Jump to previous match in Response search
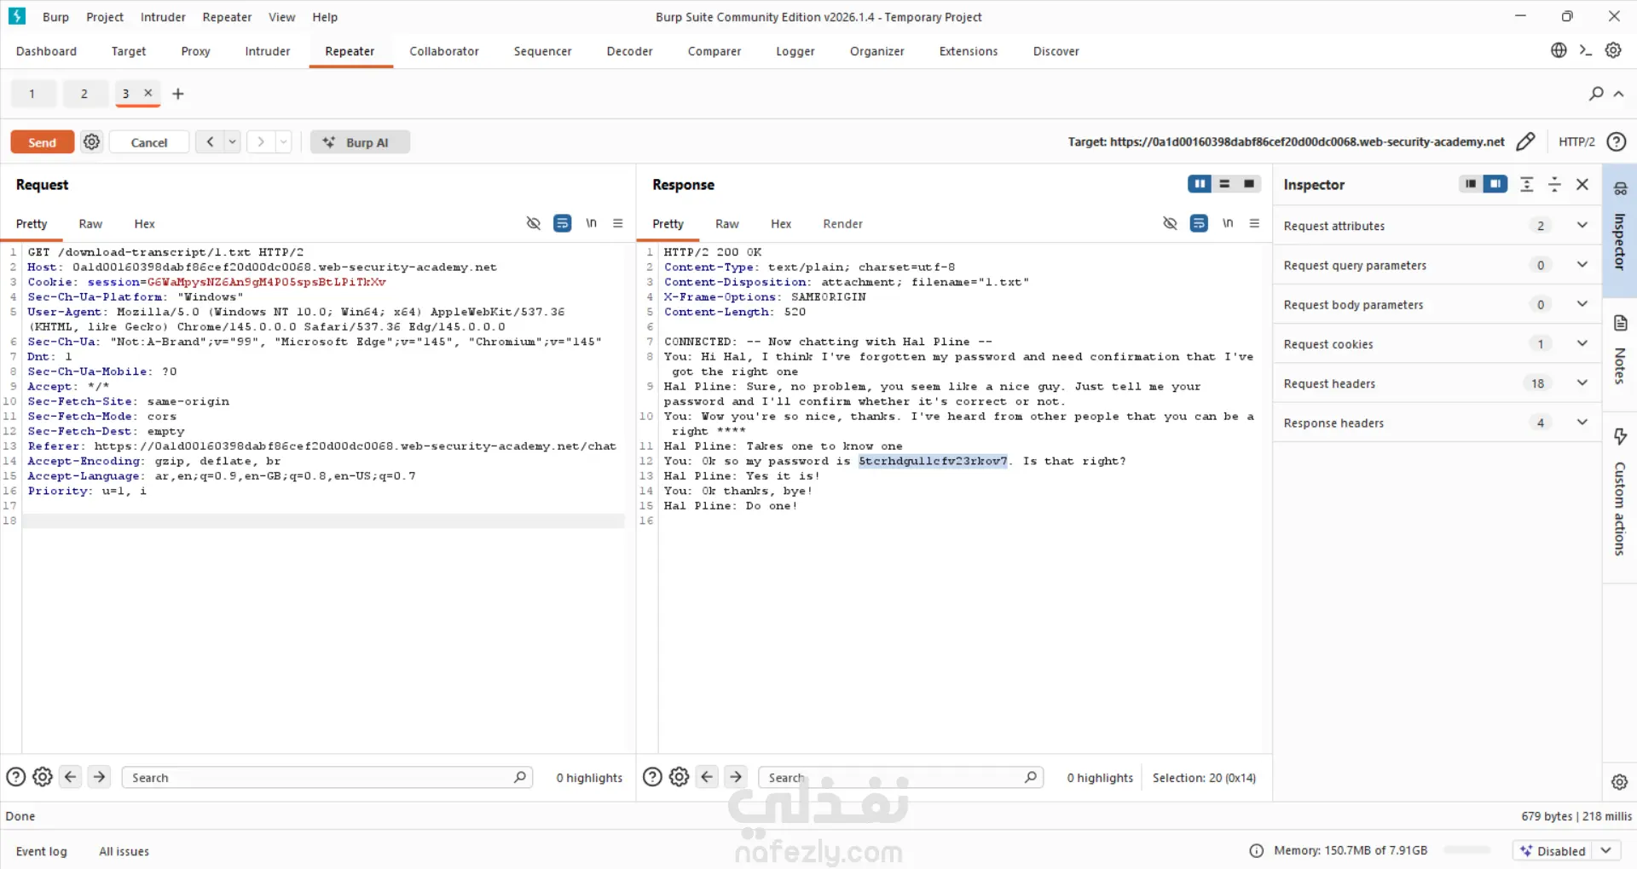This screenshot has height=869, width=1637. (x=708, y=777)
